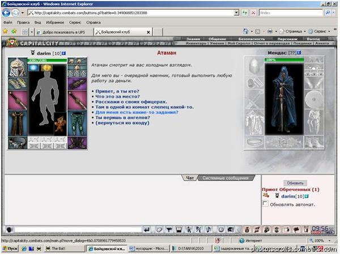
Task: Open the Общение game menu
Action: (217, 39)
